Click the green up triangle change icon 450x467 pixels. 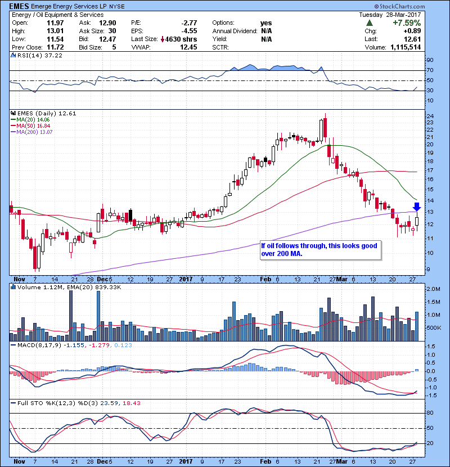point(370,23)
